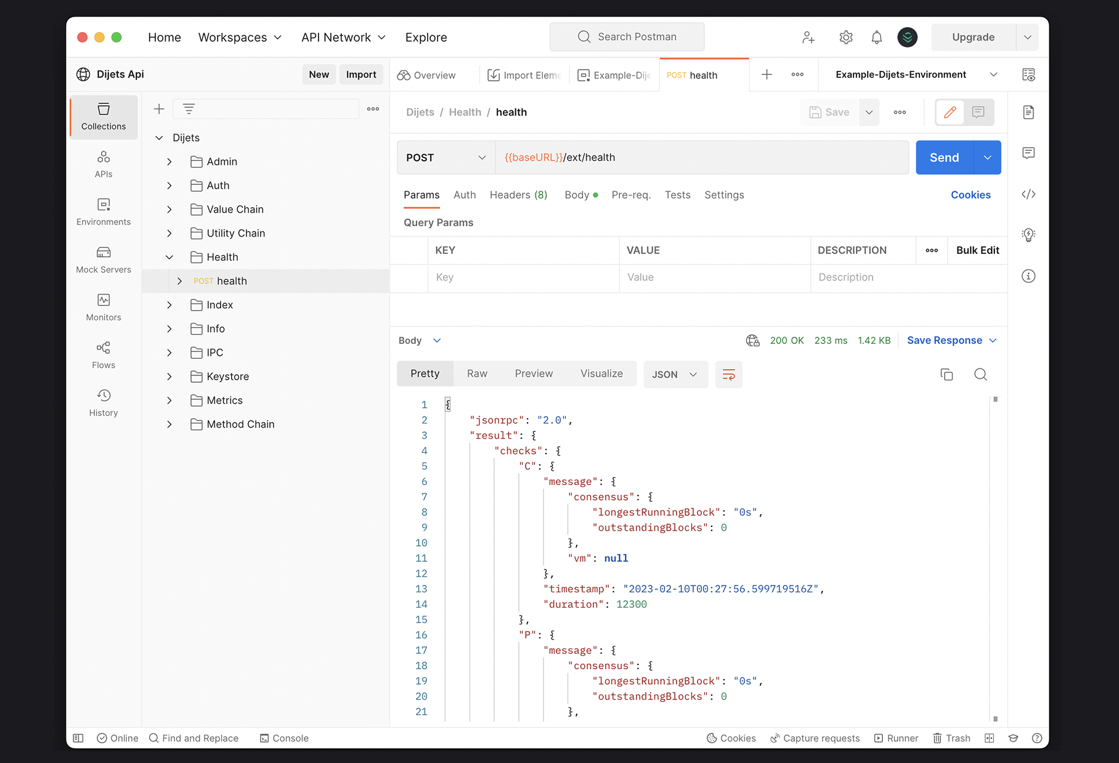Image resolution: width=1119 pixels, height=763 pixels.
Task: Expand the Value Chain folder
Action: point(169,210)
